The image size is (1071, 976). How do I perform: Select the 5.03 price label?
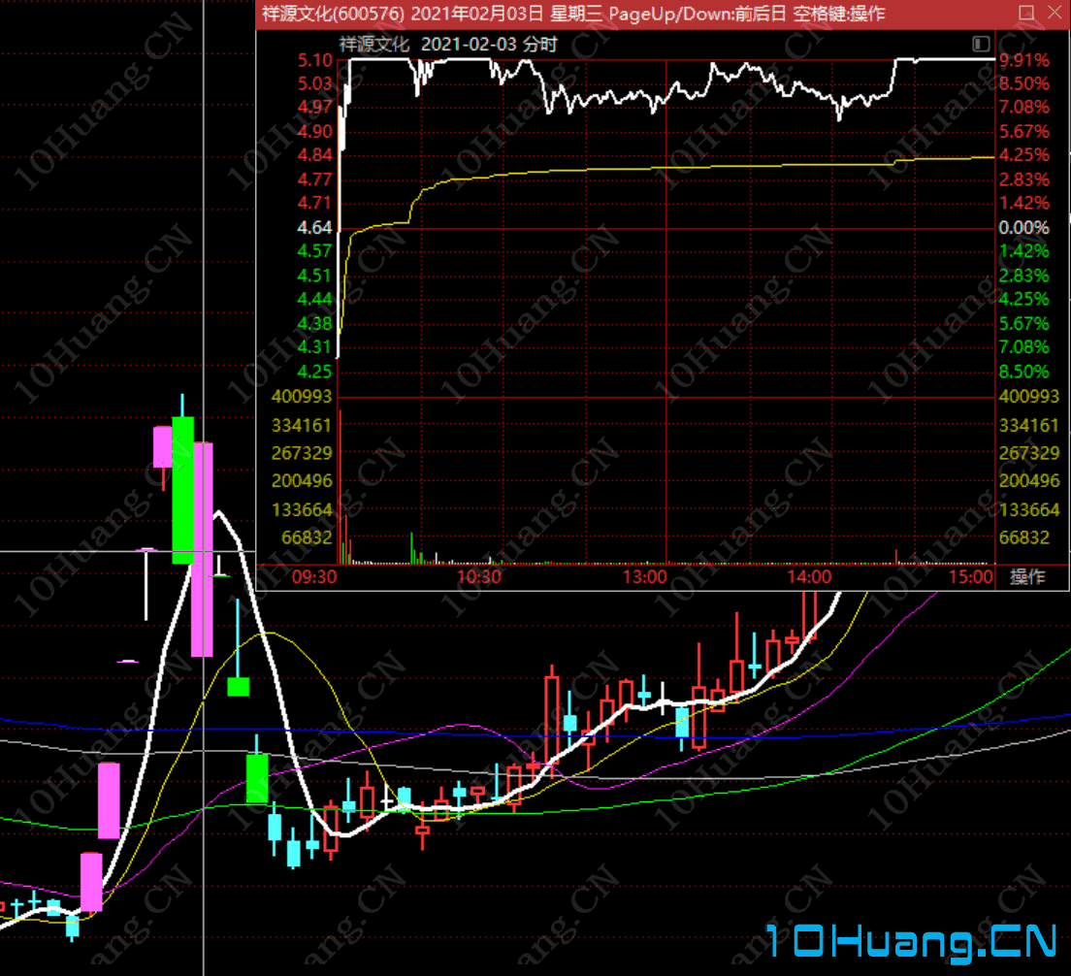(315, 84)
